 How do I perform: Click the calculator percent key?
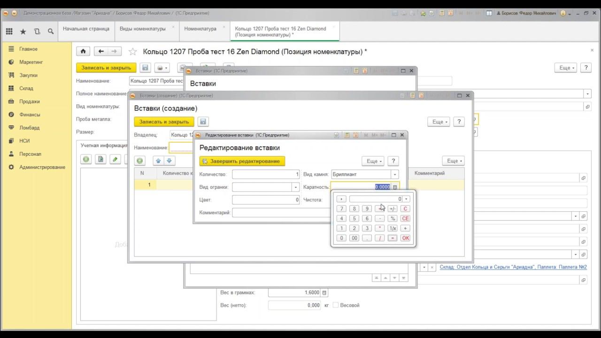tap(393, 218)
